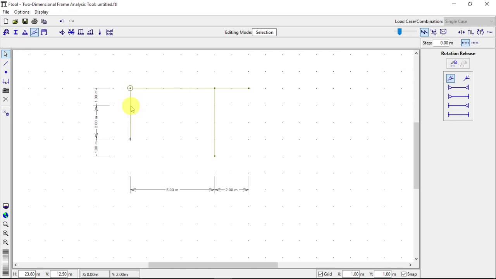Open the File menu
Viewport: 496px width, 279px height.
click(6, 12)
